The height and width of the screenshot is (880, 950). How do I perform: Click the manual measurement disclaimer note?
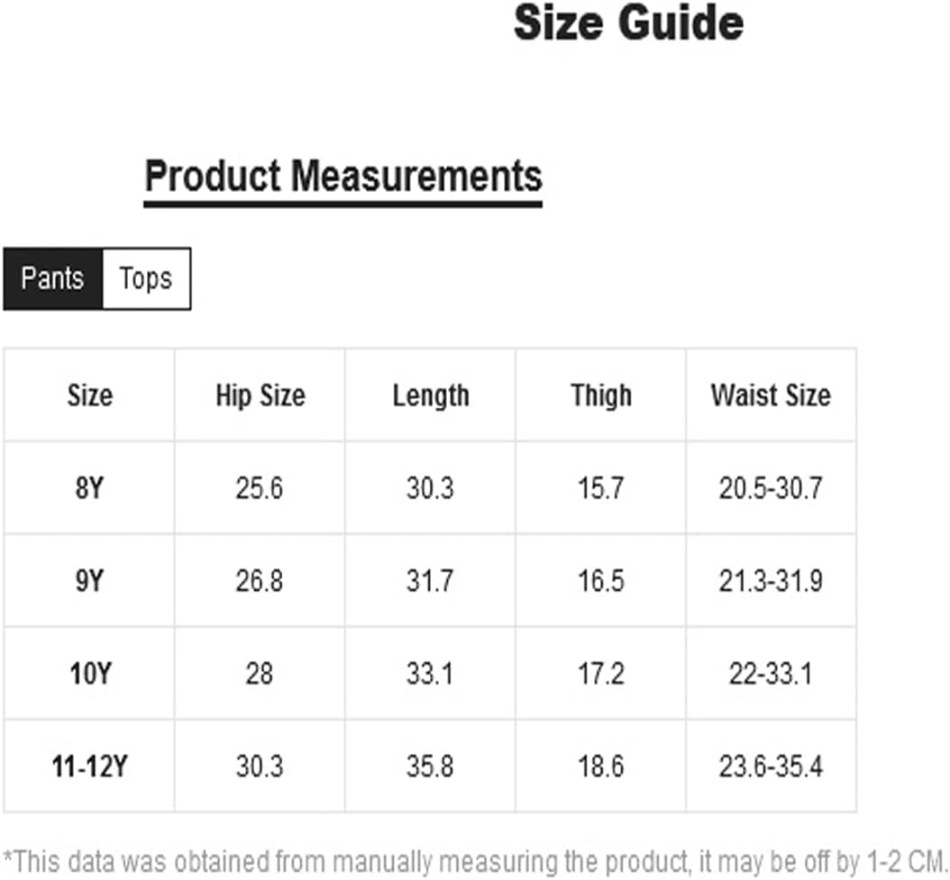point(475,861)
